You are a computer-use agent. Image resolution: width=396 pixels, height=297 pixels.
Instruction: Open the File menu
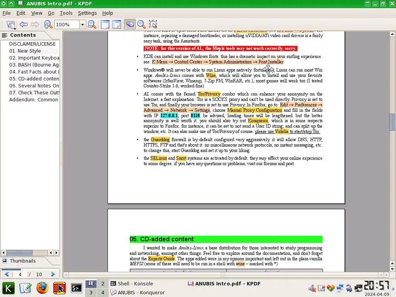click(x=6, y=13)
